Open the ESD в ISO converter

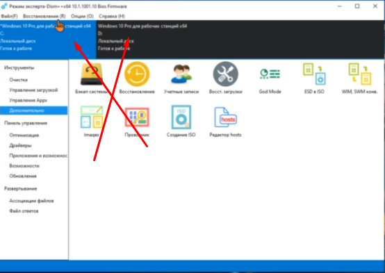pos(314,78)
